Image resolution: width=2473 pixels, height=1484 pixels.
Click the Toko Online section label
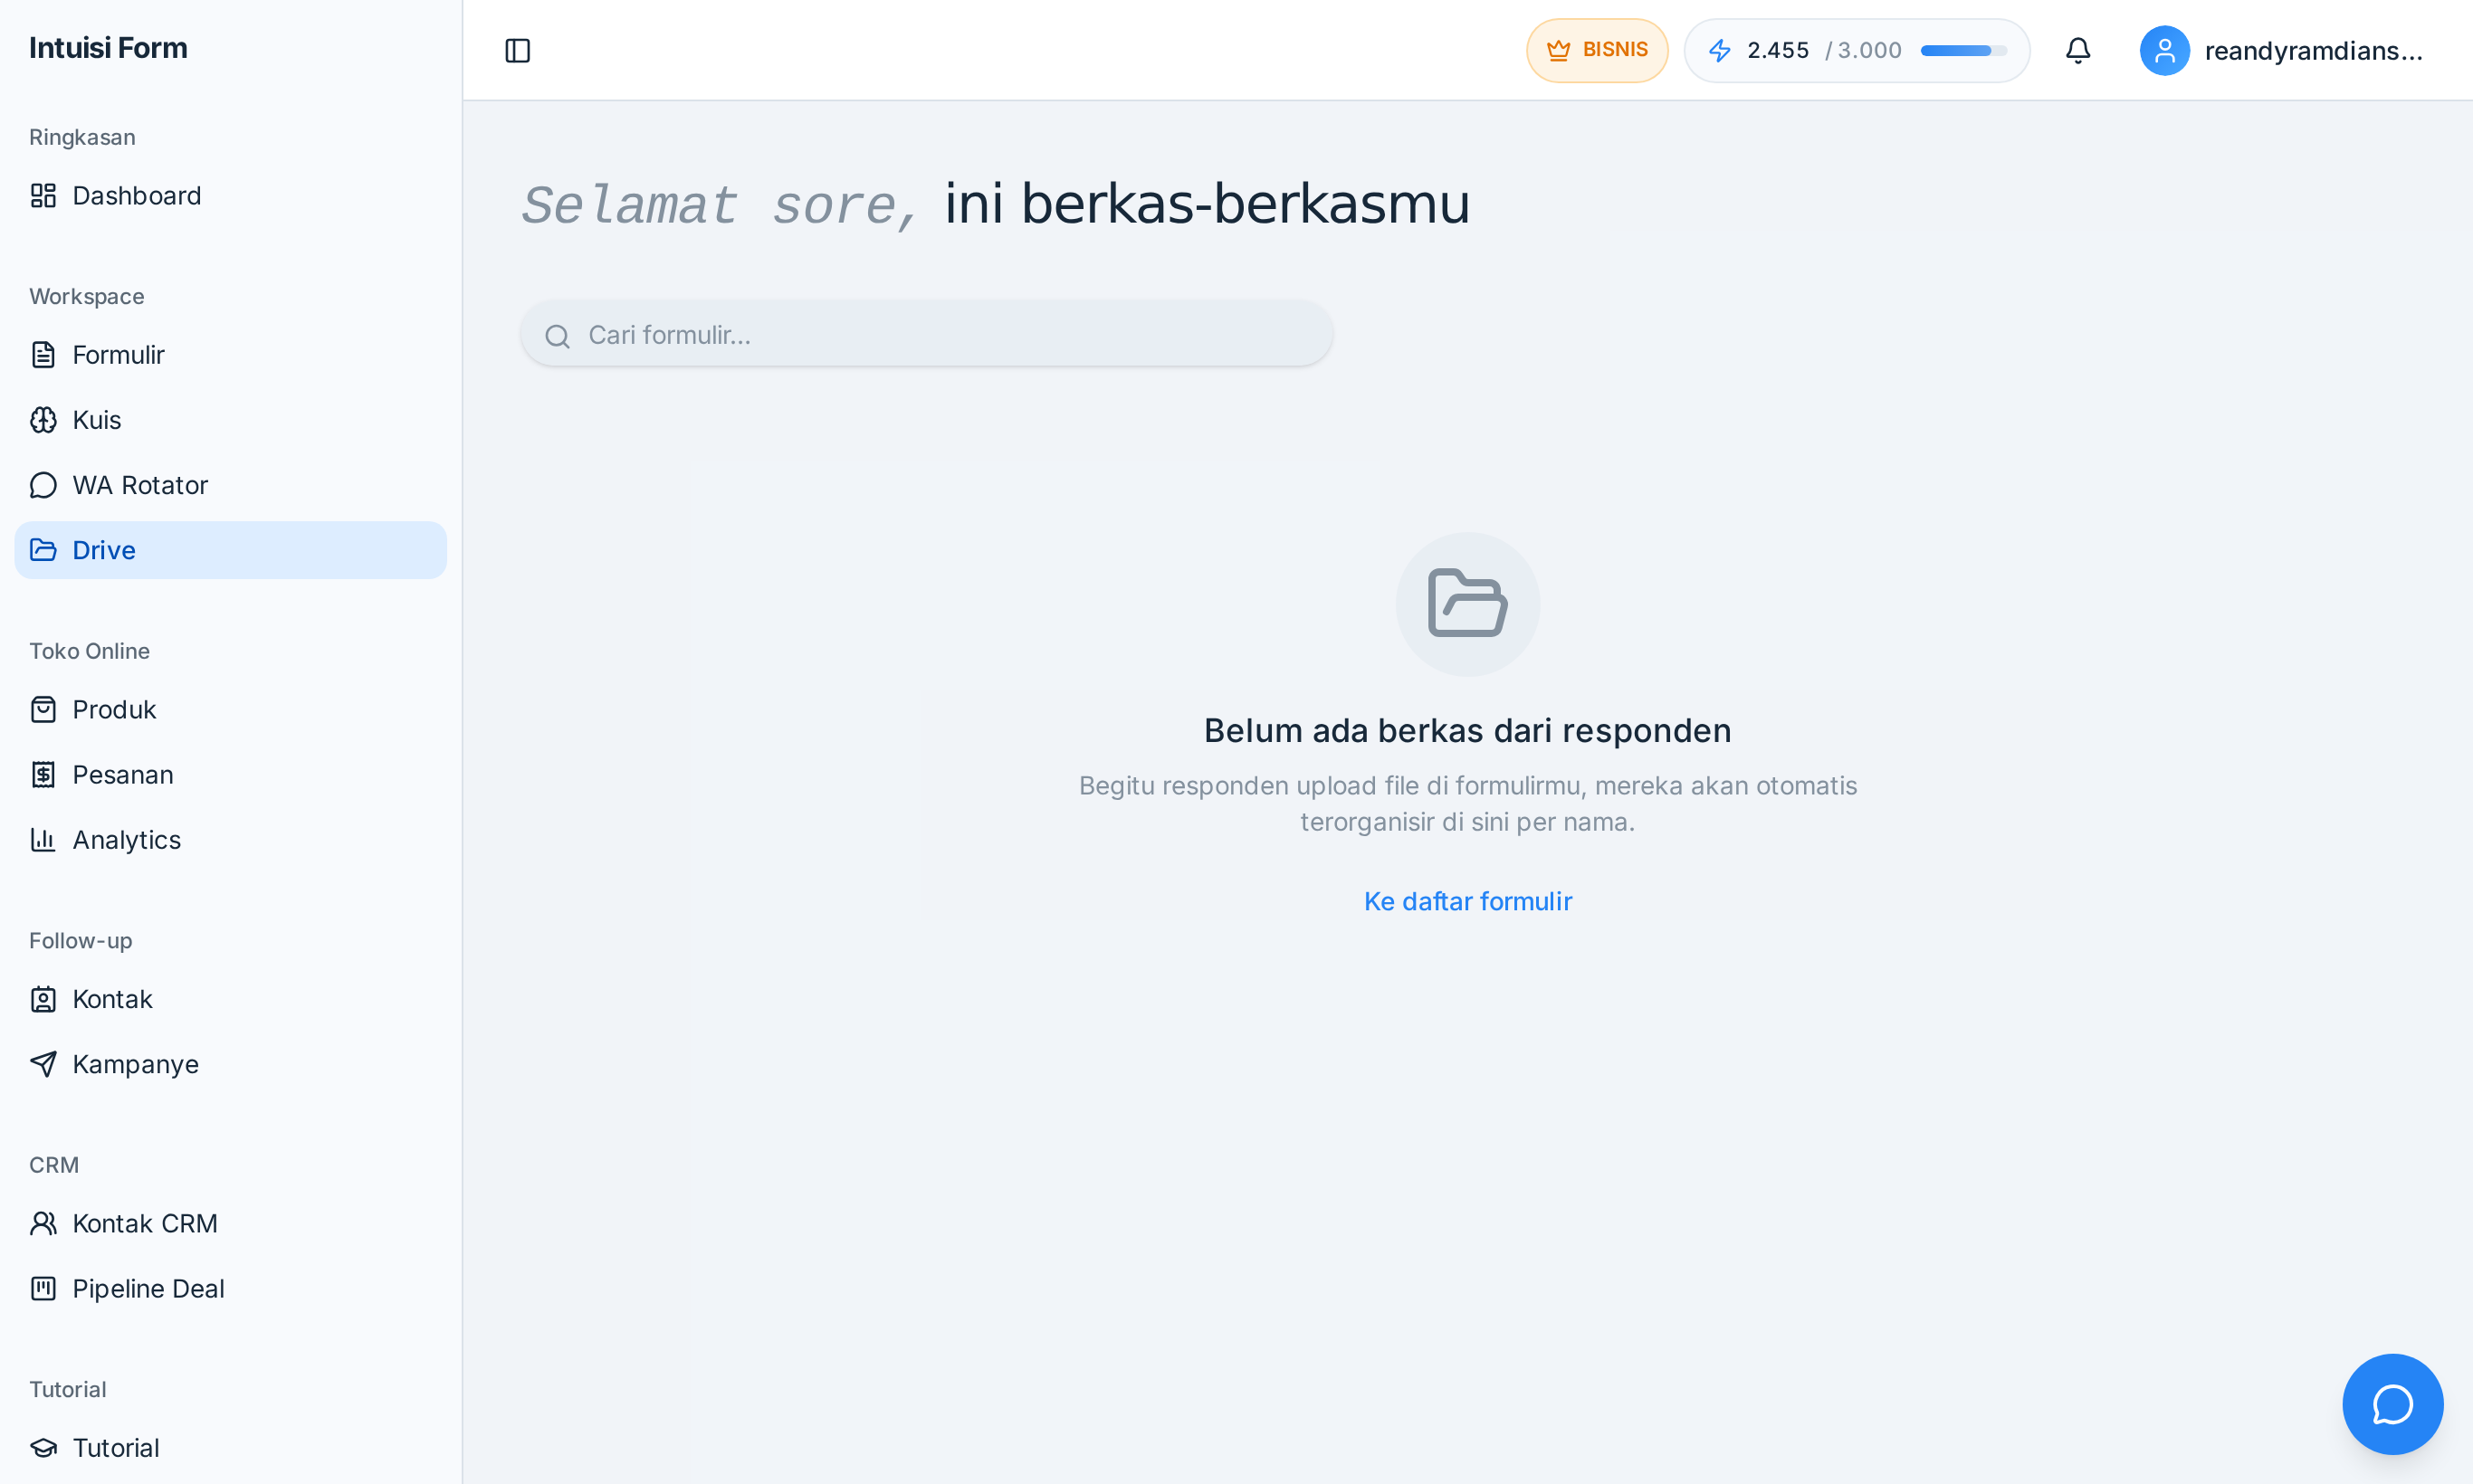tap(89, 651)
